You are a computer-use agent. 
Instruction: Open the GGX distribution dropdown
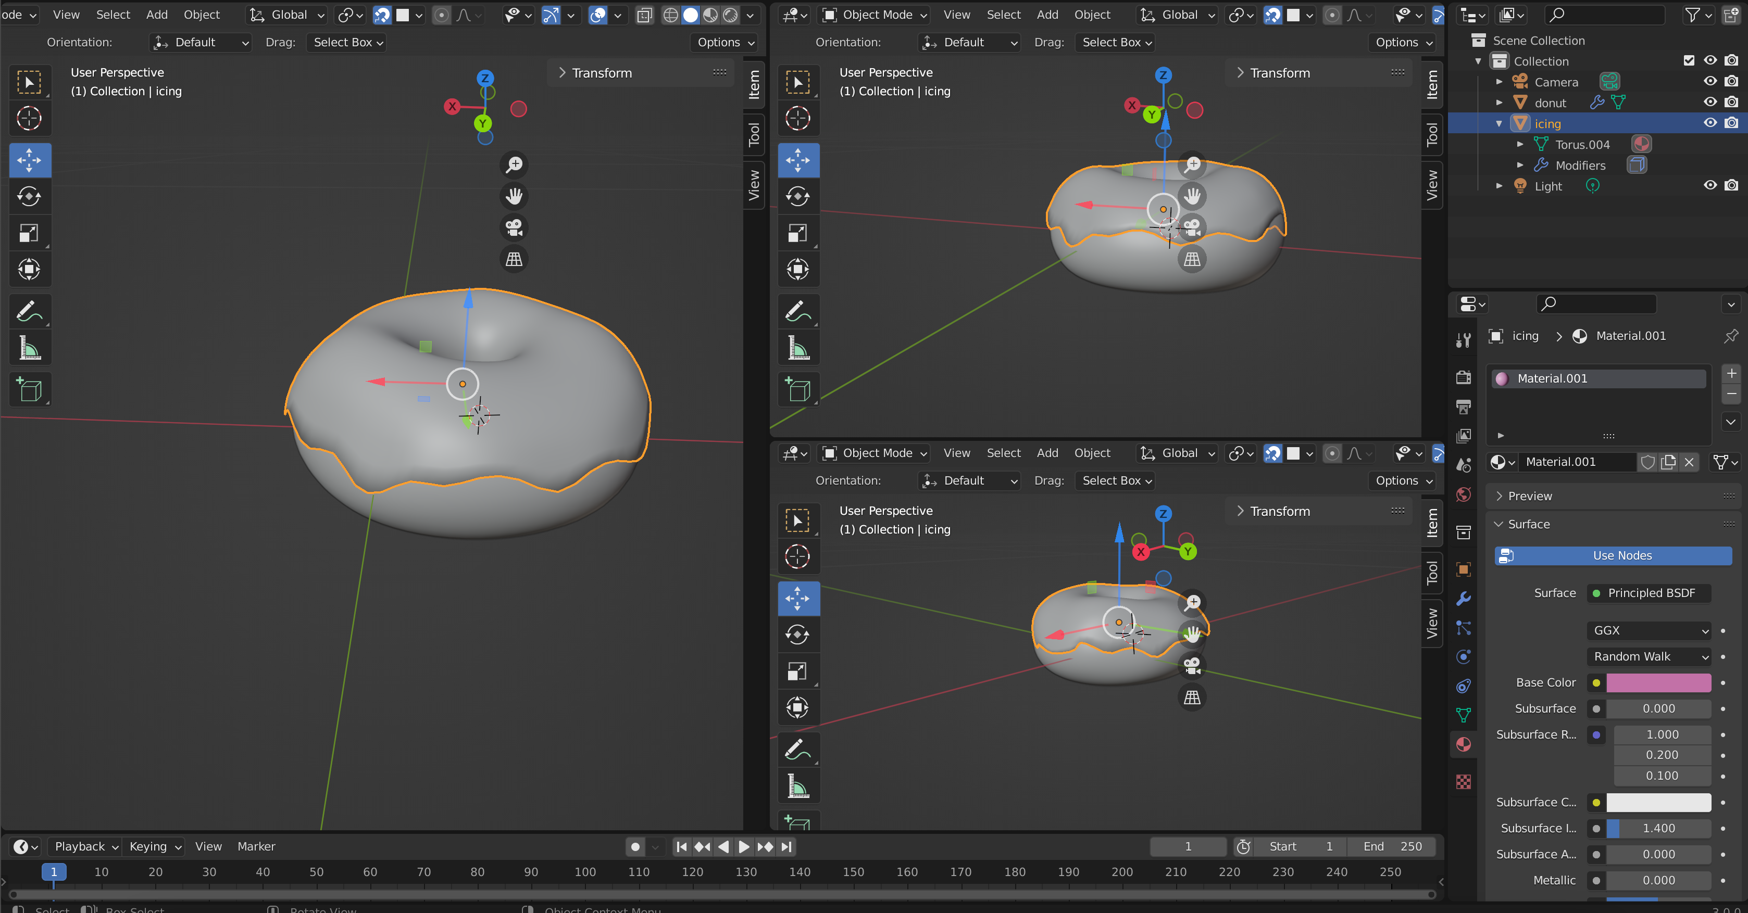tap(1649, 630)
